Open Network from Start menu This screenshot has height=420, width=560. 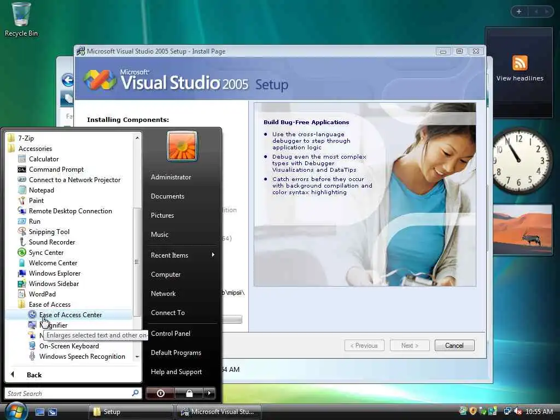[163, 294]
